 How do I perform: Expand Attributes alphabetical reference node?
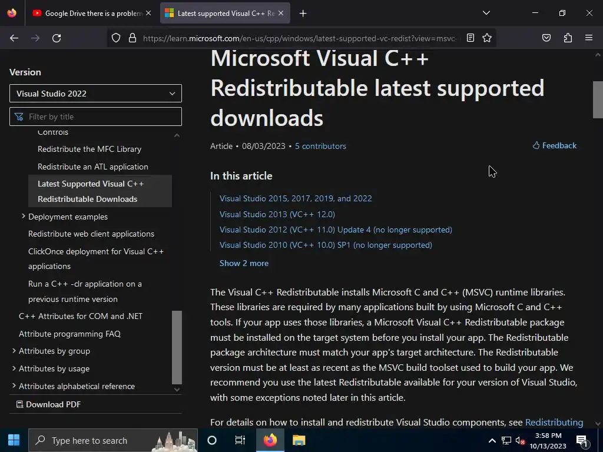14,385
